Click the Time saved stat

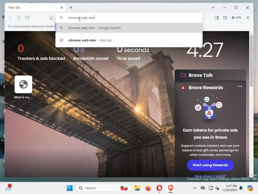[133, 54]
